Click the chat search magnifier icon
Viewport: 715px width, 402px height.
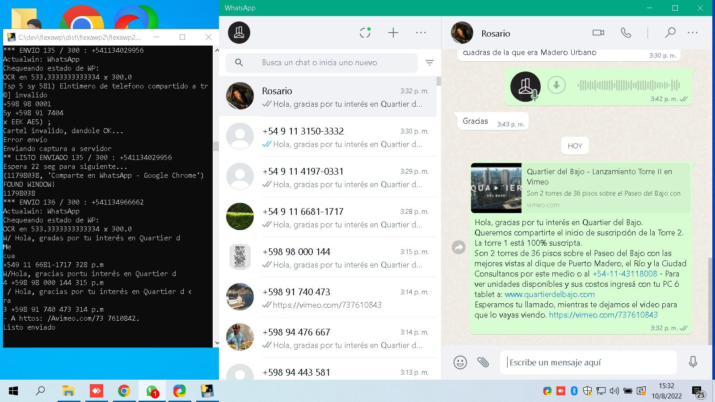pos(239,63)
